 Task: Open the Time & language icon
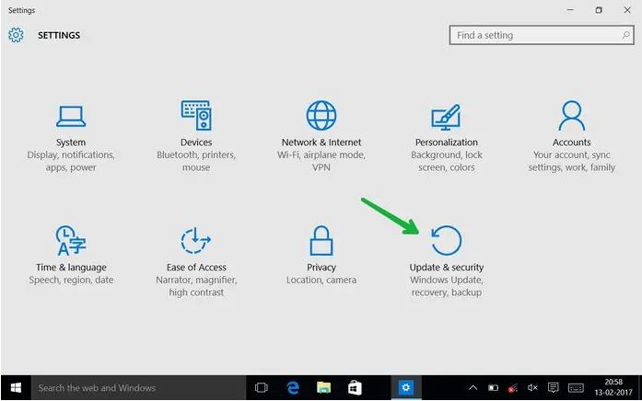tap(71, 240)
